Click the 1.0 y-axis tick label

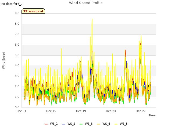(x=17, y=97)
